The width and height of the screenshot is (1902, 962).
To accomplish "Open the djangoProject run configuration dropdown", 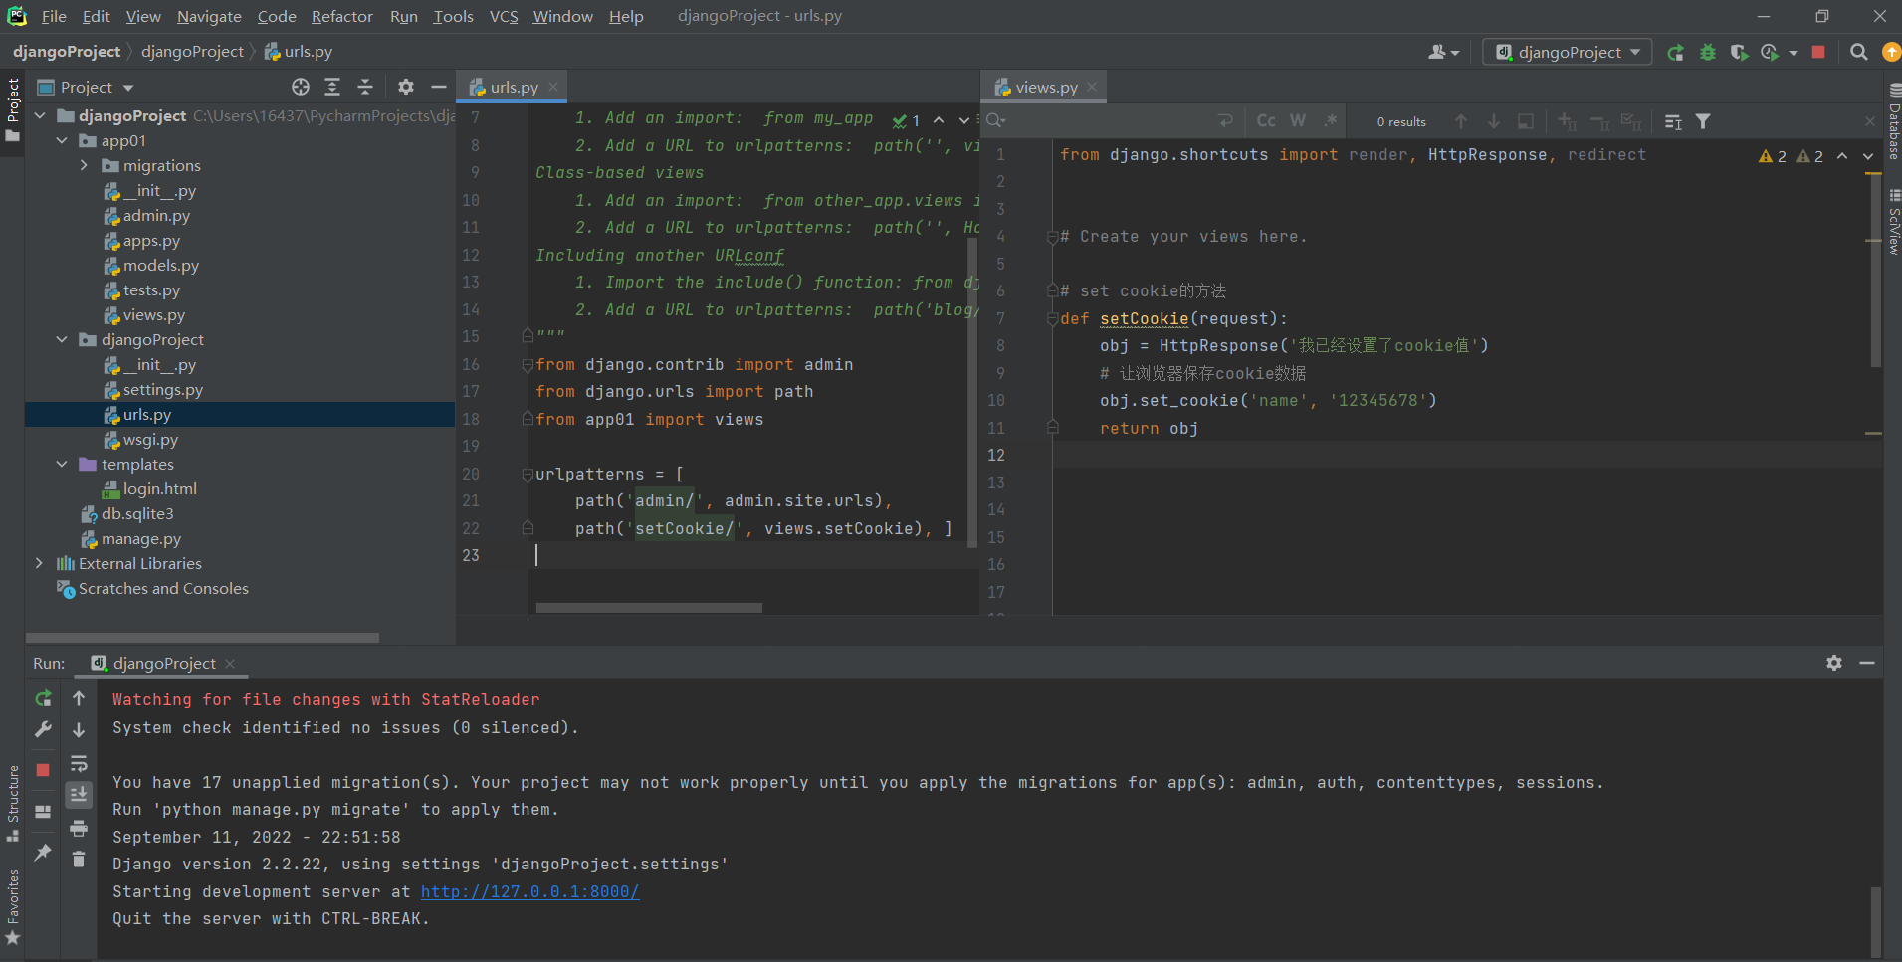I will coord(1568,52).
